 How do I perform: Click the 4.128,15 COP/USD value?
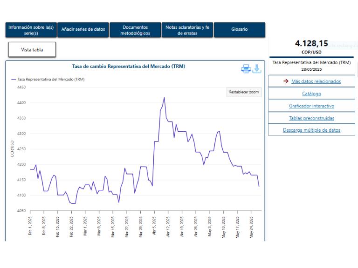coord(311,44)
